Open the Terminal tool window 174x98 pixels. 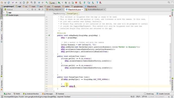pyautogui.click(x=60, y=94)
